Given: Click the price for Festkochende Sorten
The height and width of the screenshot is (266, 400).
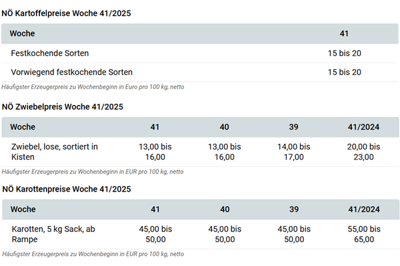Looking at the screenshot, I should tap(344, 53).
